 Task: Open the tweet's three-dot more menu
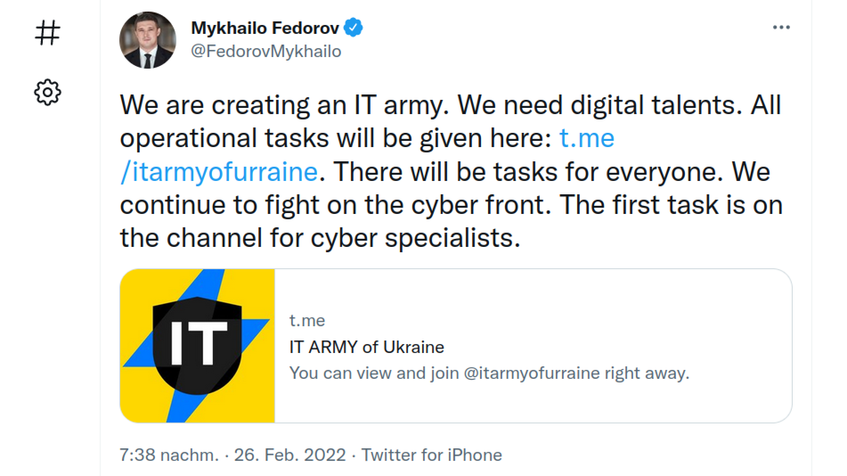pos(781,28)
